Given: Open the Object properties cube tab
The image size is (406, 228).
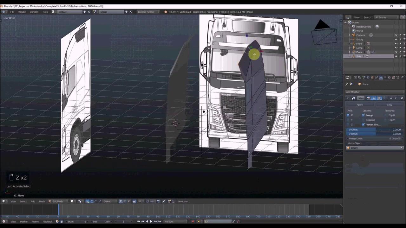Looking at the screenshot, I should (372, 77).
